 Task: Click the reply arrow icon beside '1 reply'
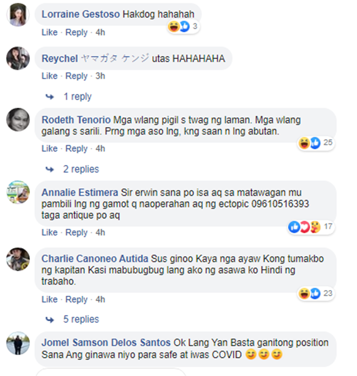50,97
